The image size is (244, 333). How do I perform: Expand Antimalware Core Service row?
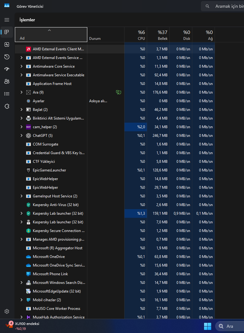[21, 66]
